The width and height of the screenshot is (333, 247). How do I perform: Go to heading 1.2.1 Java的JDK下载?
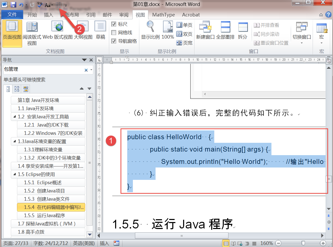pos(51,125)
